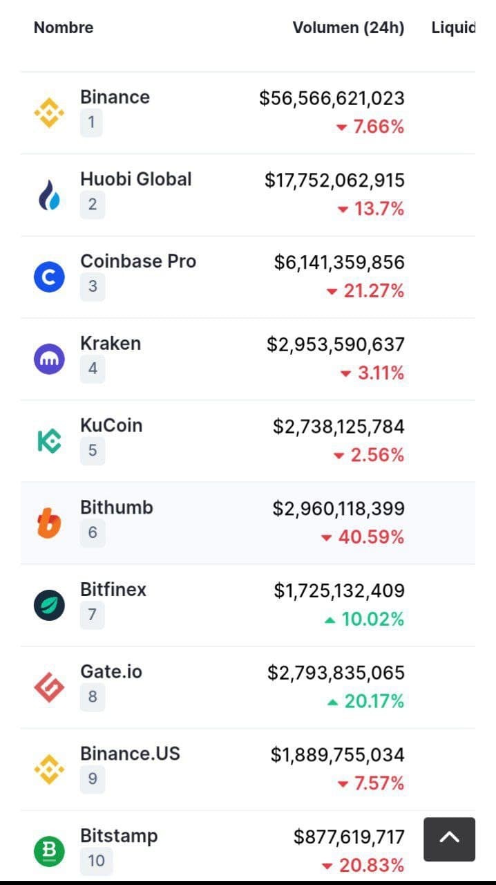Click the Bithumb rank 6 badge
This screenshot has height=885, width=496.
coord(93,533)
